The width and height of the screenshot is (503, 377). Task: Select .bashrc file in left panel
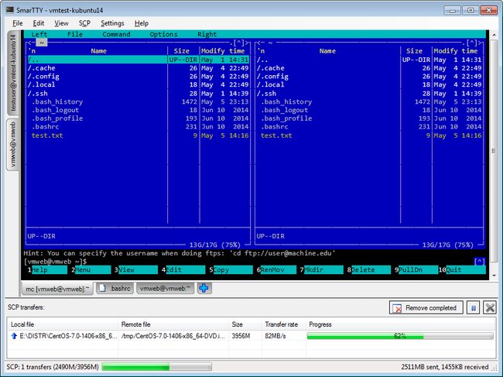[138, 127]
